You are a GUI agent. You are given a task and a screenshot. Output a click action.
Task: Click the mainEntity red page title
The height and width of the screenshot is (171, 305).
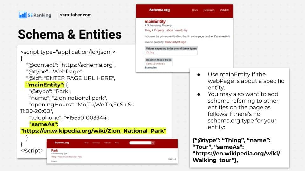pyautogui.click(x=155, y=21)
